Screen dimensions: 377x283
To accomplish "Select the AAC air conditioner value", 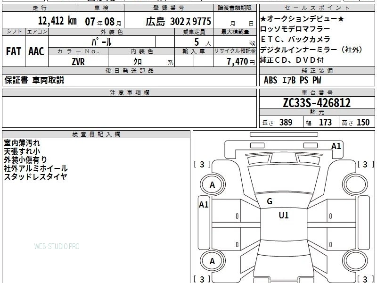I will [36, 51].
